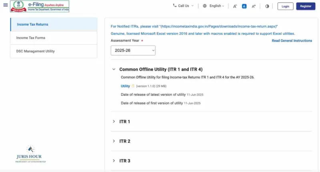This screenshot has width=320, height=172.
Task: Open the Assessment Year 2025-26 dropdown
Action: click(x=133, y=50)
